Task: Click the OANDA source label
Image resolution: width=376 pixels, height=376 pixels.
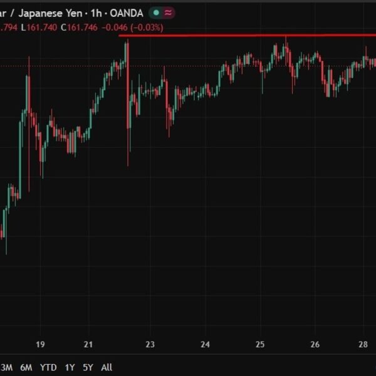Action: (127, 13)
